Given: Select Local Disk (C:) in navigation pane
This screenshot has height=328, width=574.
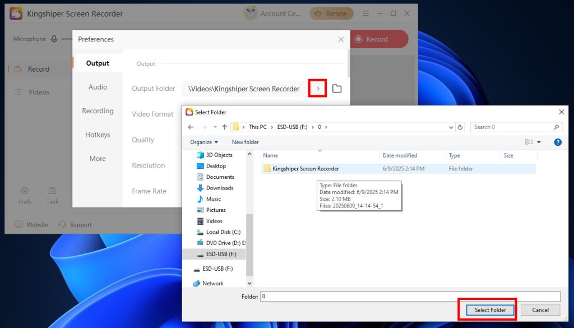Looking at the screenshot, I should [x=223, y=232].
